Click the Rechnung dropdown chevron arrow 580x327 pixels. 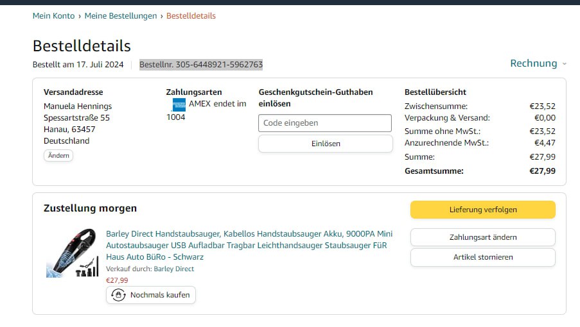click(565, 64)
